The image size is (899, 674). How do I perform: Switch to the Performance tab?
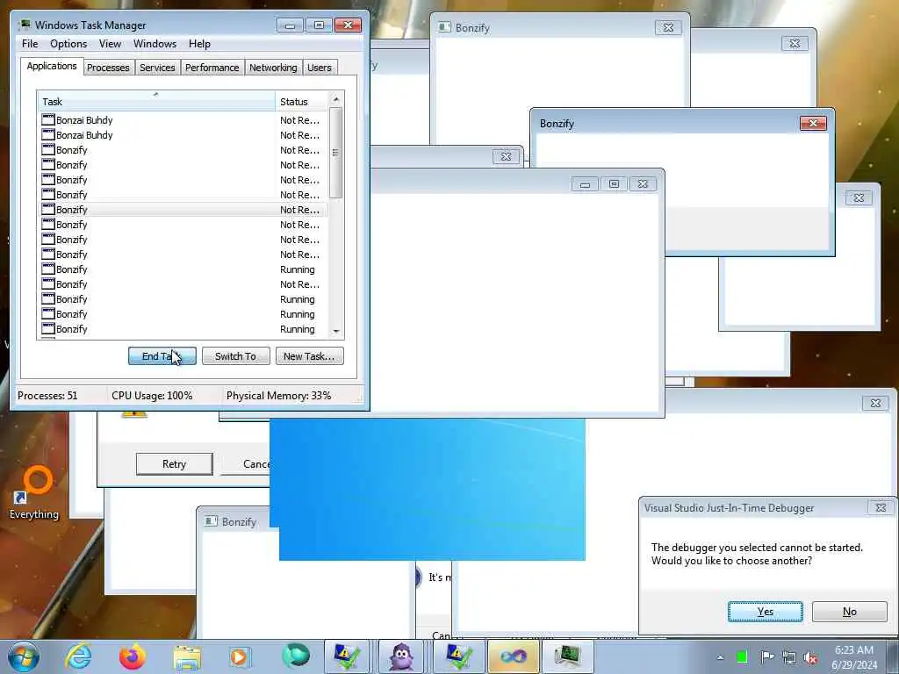[212, 68]
